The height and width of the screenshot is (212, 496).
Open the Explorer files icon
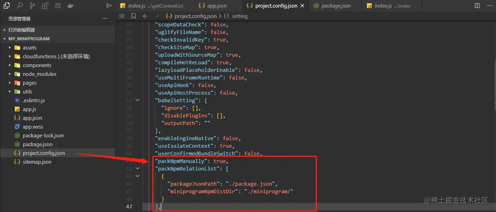7,6
